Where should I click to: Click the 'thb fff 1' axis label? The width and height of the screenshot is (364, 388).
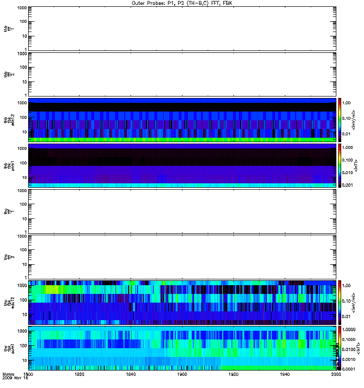[9, 29]
